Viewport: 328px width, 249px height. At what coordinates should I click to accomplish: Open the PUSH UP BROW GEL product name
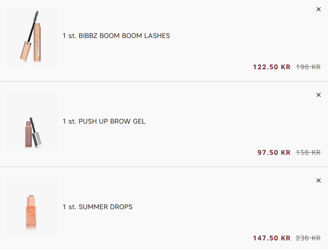pyautogui.click(x=112, y=121)
